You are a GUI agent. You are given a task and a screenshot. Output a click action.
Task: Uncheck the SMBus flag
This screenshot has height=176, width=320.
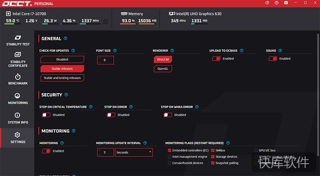pyautogui.click(x=213, y=150)
